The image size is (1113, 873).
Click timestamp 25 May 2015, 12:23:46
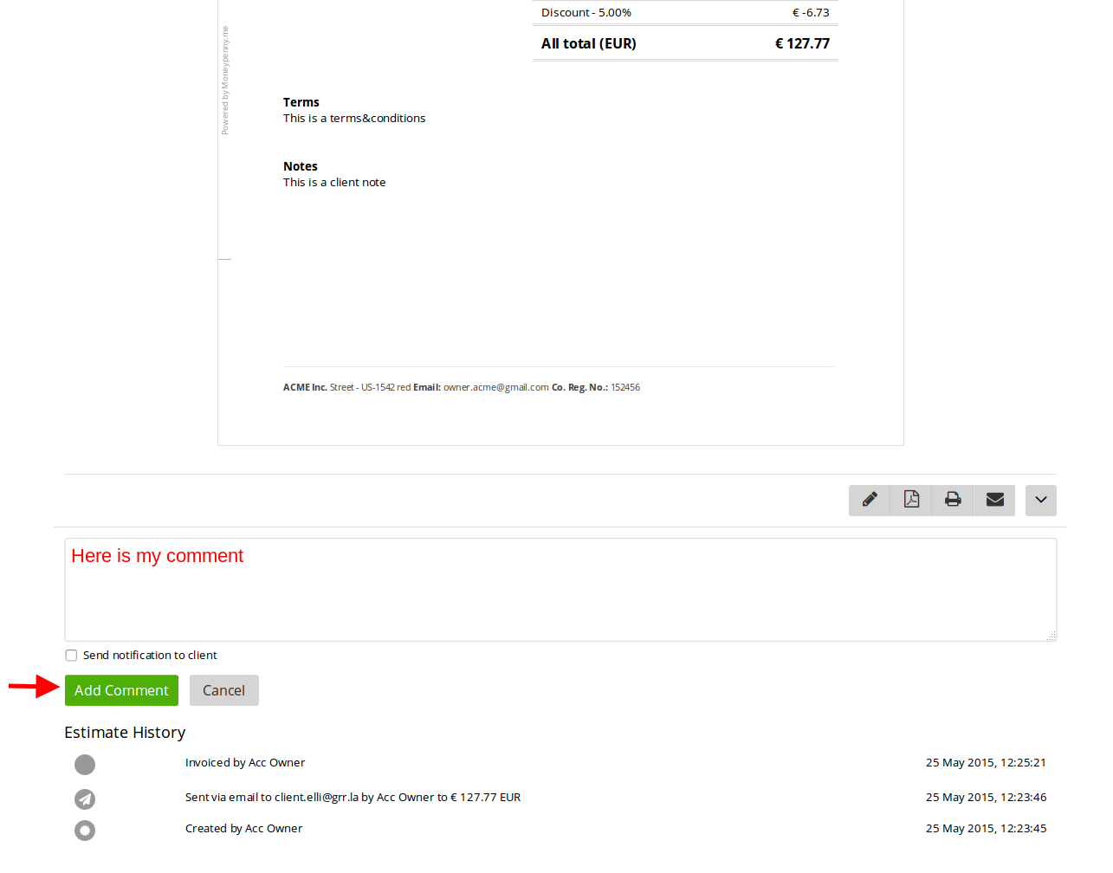point(986,798)
